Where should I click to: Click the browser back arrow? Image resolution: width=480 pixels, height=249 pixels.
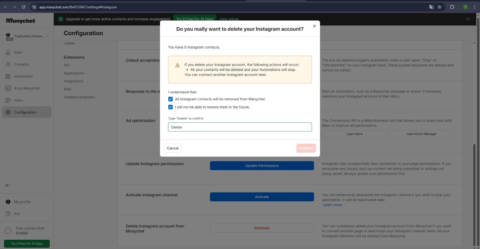click(5, 7)
